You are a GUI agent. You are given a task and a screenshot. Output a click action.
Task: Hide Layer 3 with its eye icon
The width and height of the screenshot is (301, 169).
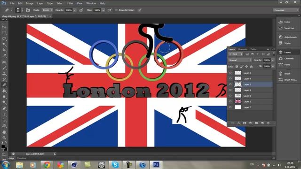tap(230, 73)
